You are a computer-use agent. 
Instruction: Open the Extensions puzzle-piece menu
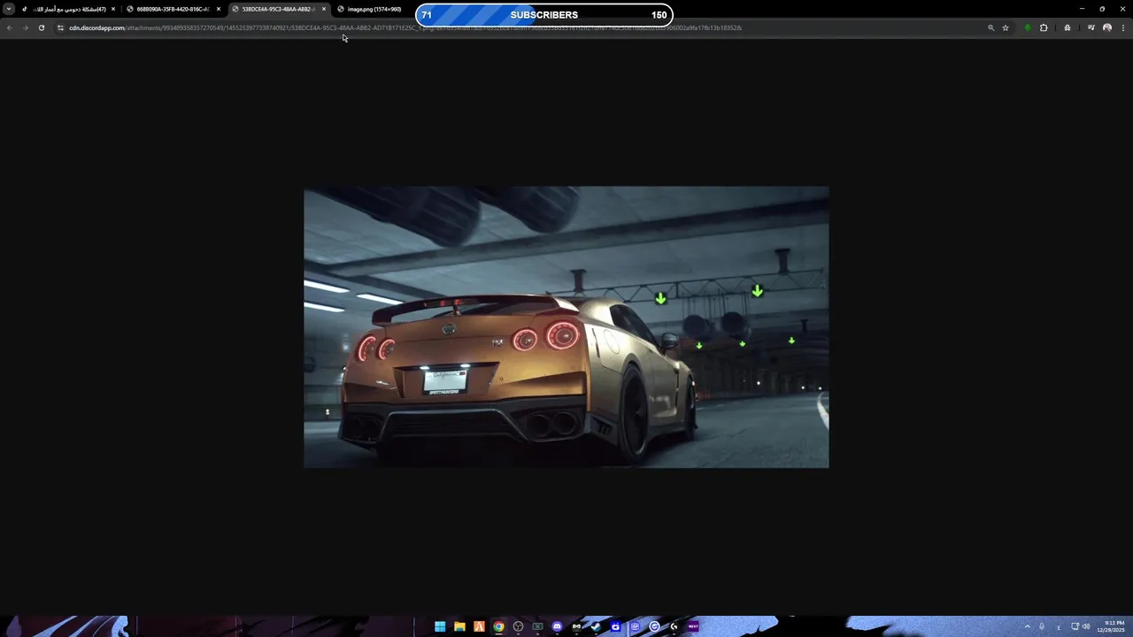[1044, 27]
